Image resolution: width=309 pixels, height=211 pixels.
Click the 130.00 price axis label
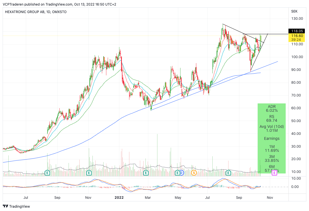pyautogui.click(x=297, y=19)
